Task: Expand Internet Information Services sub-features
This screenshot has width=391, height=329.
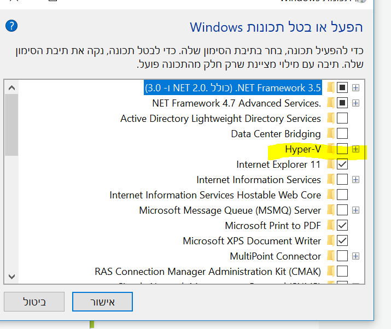Action: (x=355, y=180)
